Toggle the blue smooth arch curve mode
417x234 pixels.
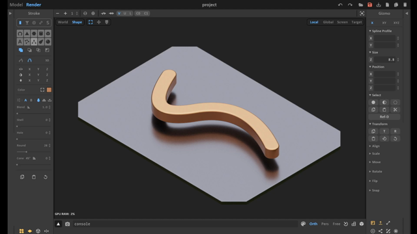tap(29, 60)
